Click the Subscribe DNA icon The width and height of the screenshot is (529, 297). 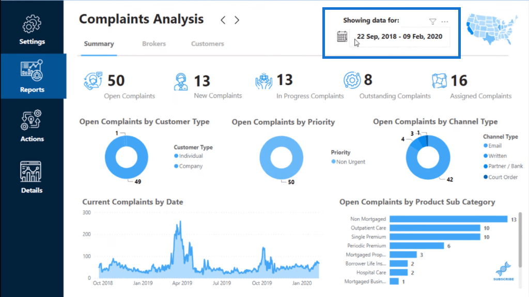503,271
